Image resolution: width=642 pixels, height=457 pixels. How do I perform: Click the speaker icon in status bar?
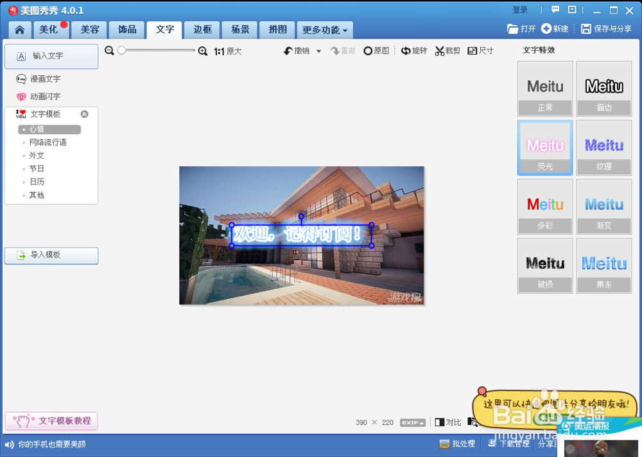pos(9,444)
